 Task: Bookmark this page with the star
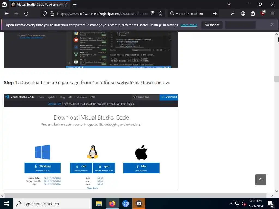[160, 14]
